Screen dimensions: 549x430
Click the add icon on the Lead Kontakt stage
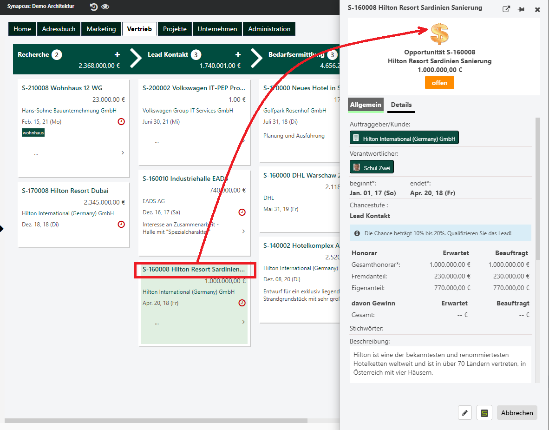[x=238, y=54]
